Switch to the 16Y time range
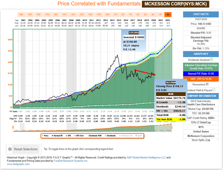Screen dimensions: 223x170 pos(56,15)
